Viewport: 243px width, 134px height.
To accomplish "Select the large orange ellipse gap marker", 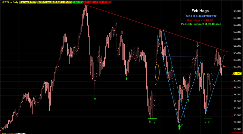I will pos(157,72).
